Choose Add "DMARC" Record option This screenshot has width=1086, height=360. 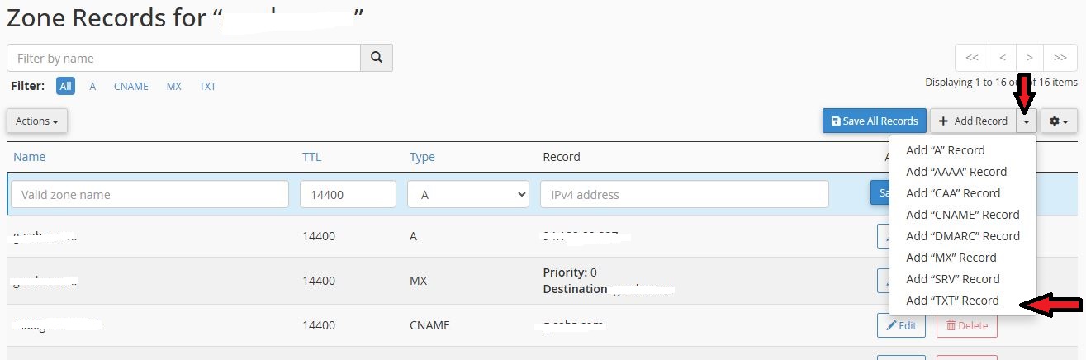(962, 236)
